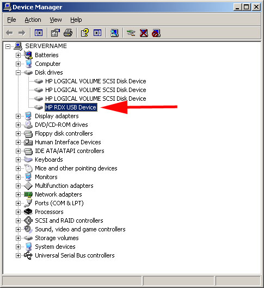Expand the System devices node
Viewport: 264px width, 288px height.
click(18, 247)
